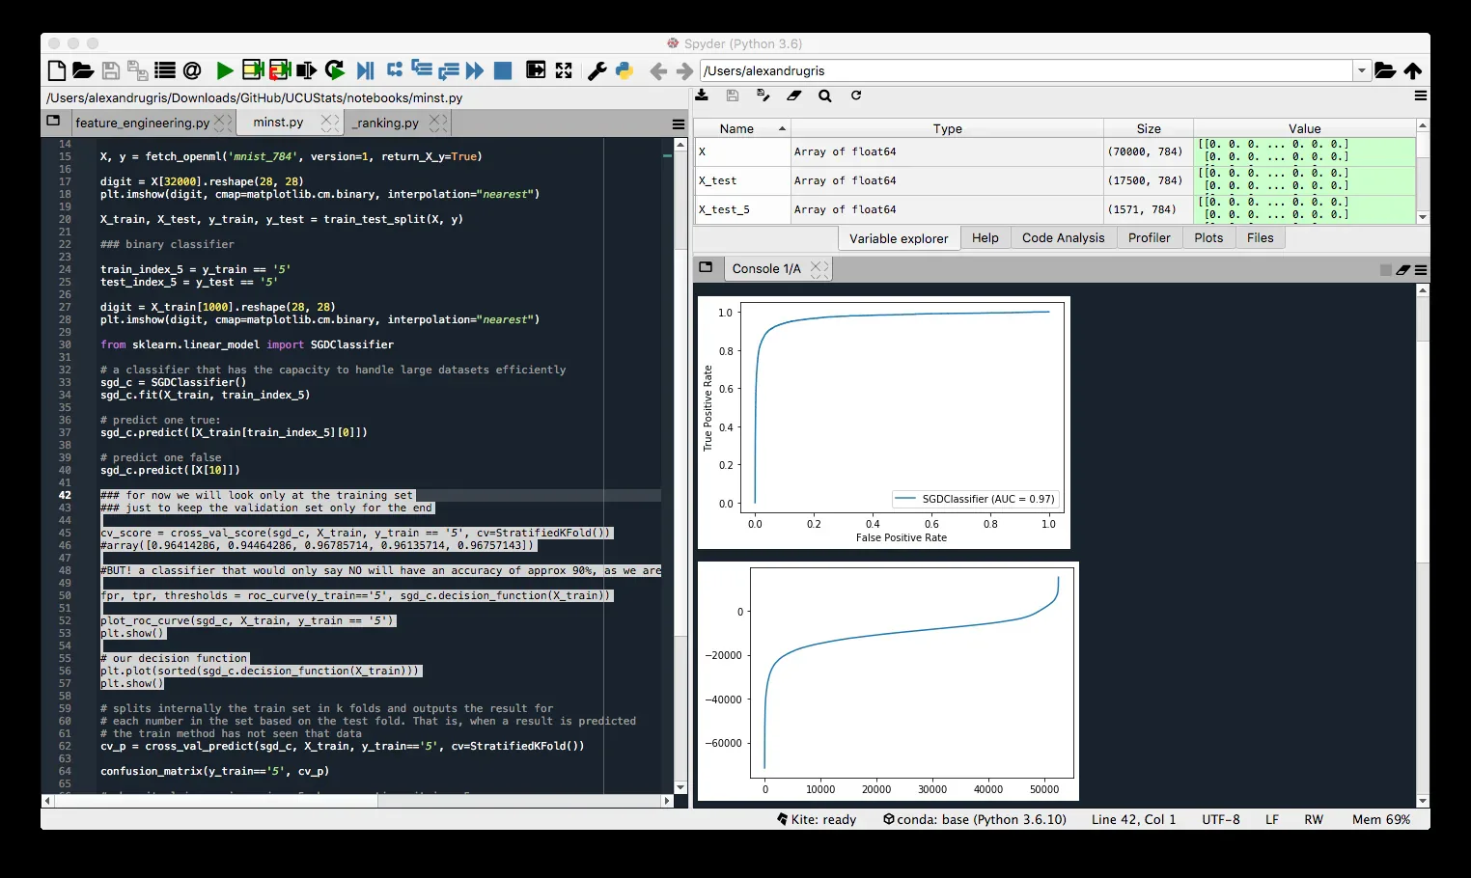Run cell and advance to next

pos(280,69)
